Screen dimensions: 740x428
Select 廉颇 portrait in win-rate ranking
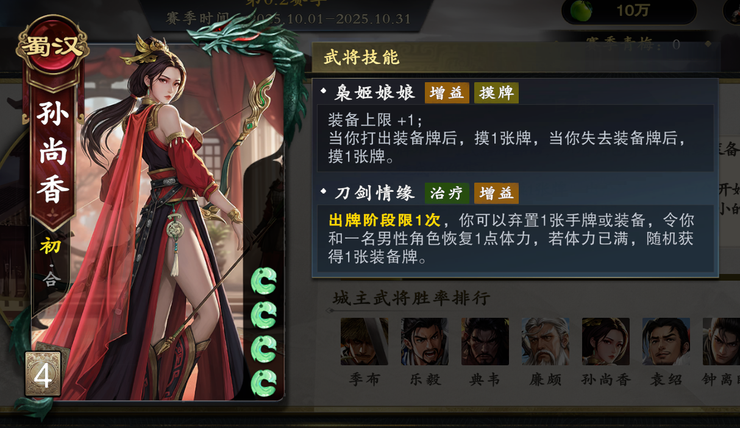point(545,342)
